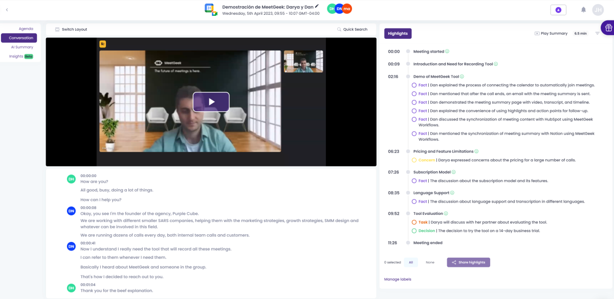Click the DH speaker avatar at 00:00:00

tap(72, 179)
